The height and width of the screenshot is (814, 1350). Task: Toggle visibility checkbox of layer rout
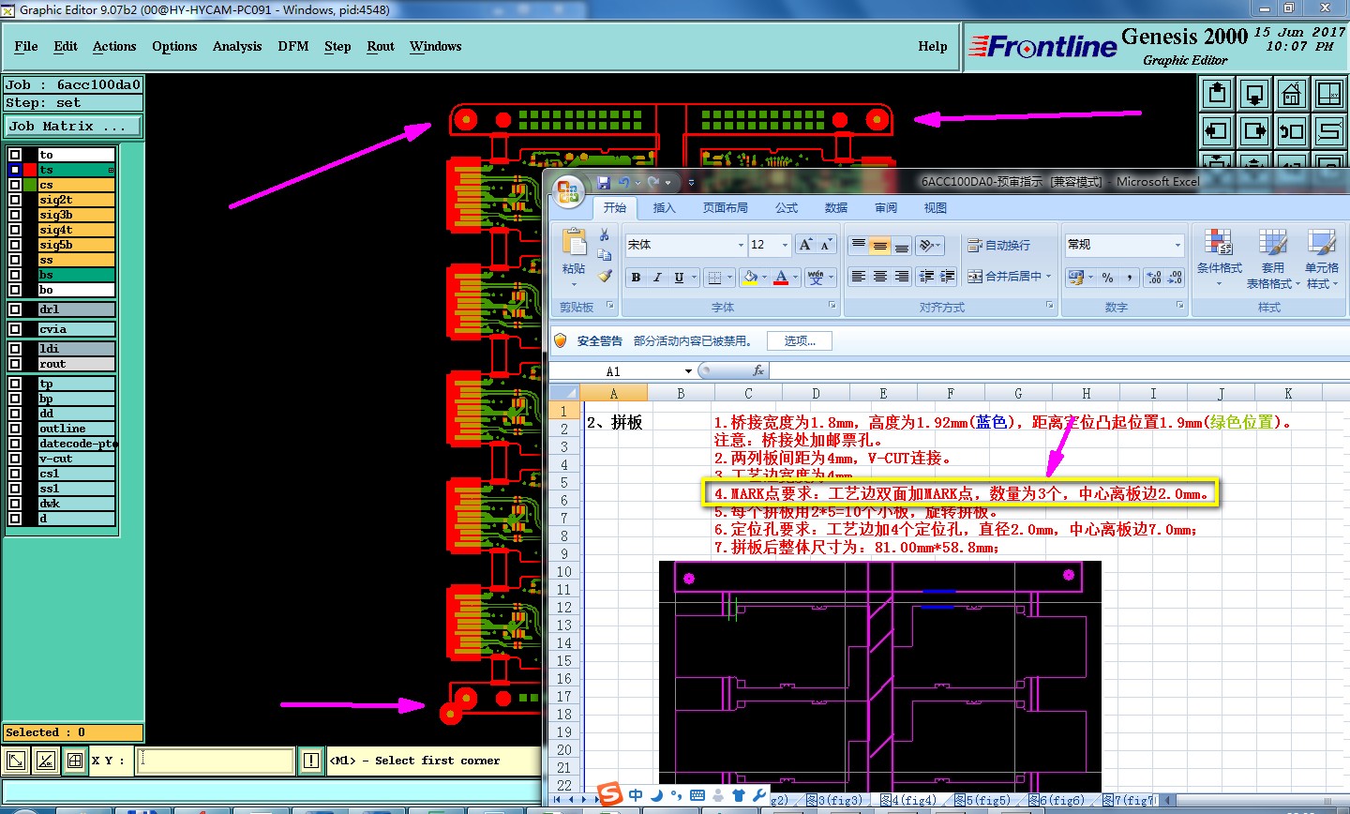tap(15, 364)
